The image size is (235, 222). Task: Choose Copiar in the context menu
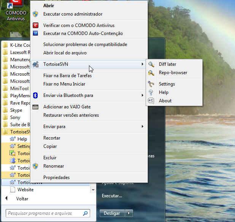click(89, 146)
